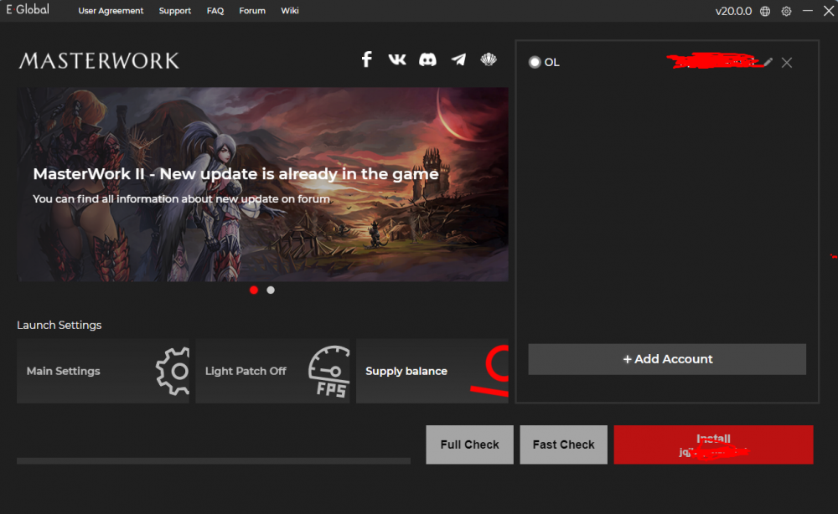
Task: Open the Telegram channel icon
Action: [x=458, y=59]
